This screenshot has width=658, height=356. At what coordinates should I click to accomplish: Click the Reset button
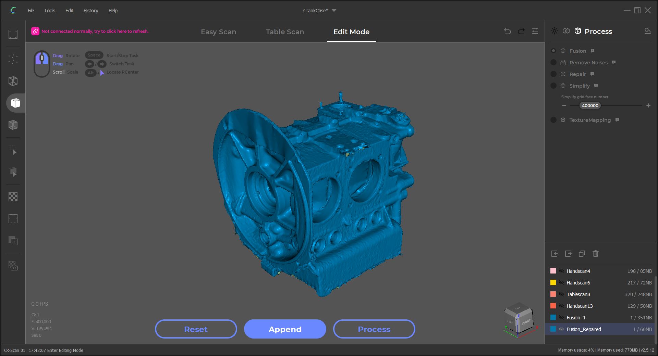(196, 329)
